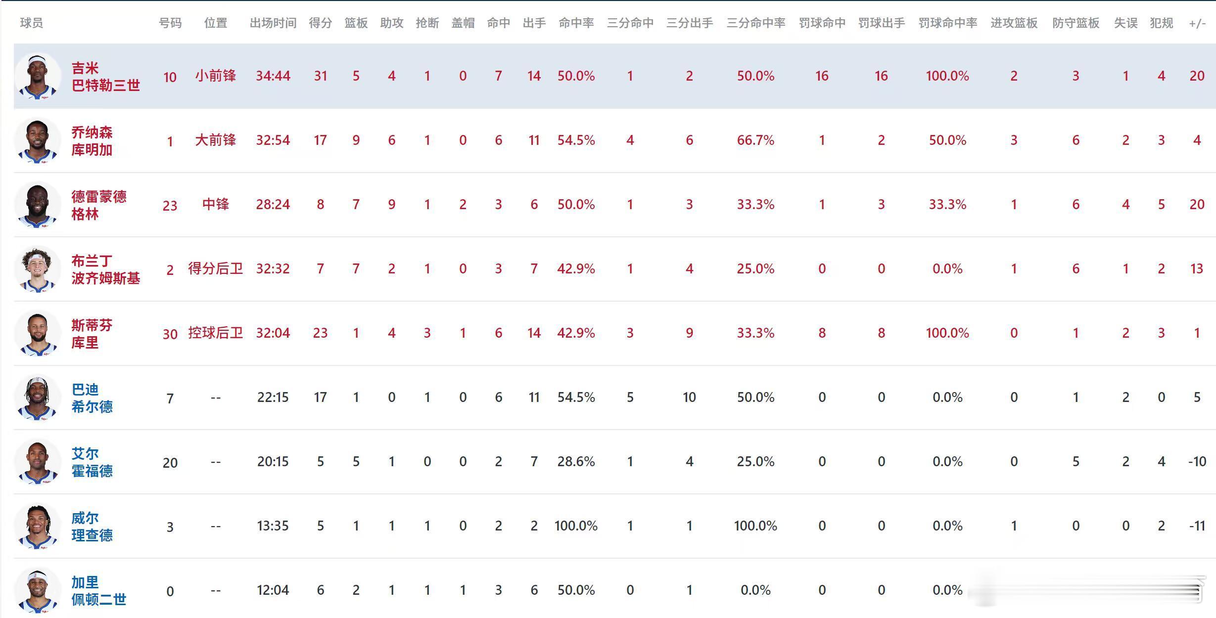1216x618 pixels.
Task: Sort by 得分 column header
Action: 320,23
